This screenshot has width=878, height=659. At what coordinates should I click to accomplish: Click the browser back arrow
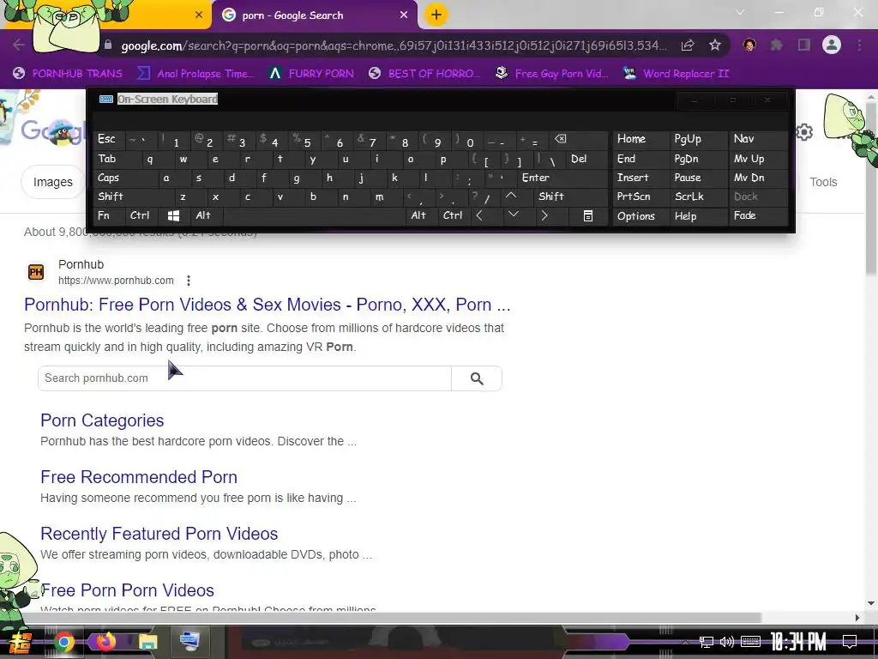click(x=19, y=45)
